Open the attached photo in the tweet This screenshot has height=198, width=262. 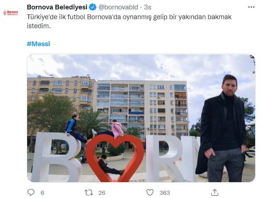(x=141, y=118)
